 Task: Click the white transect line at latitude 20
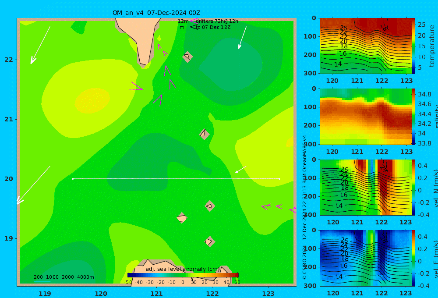point(176,179)
